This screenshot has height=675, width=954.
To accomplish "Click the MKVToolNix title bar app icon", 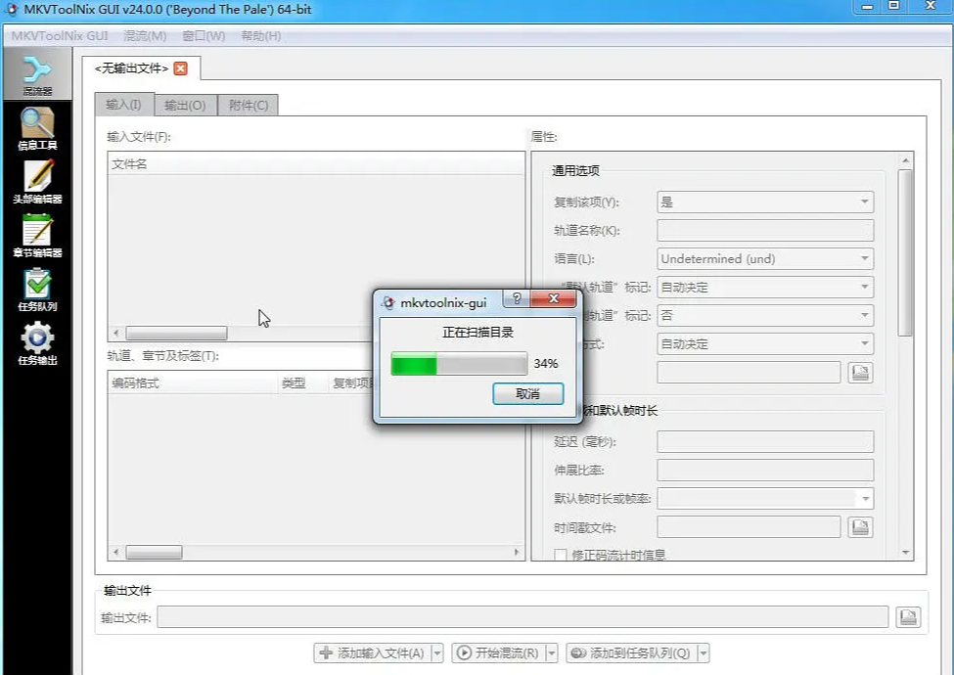I will 11,9.
